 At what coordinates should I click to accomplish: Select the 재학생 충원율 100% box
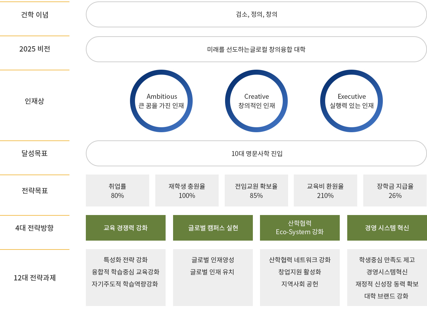point(187,190)
